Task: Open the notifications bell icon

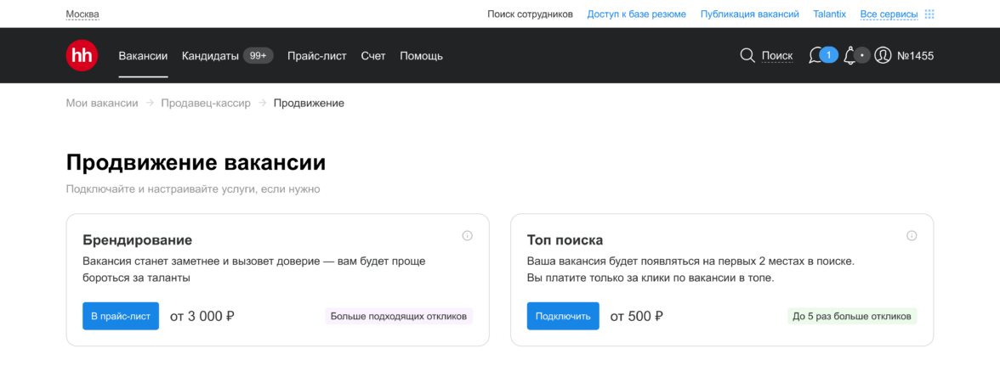Action: [x=849, y=56]
